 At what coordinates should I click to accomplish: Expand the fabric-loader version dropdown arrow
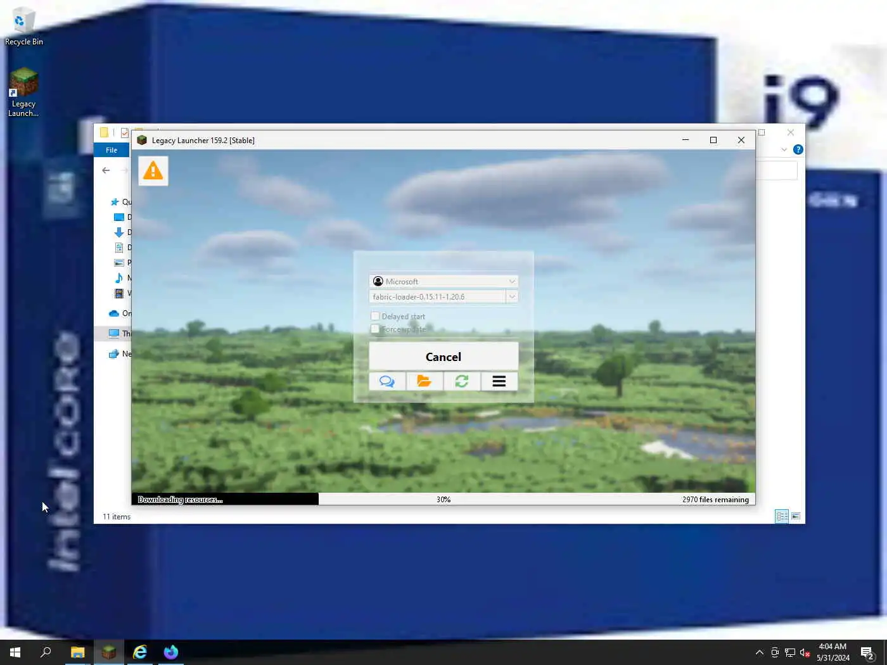click(x=512, y=296)
